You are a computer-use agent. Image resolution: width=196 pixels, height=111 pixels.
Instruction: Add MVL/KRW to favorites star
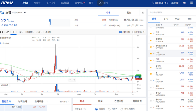(151, 107)
